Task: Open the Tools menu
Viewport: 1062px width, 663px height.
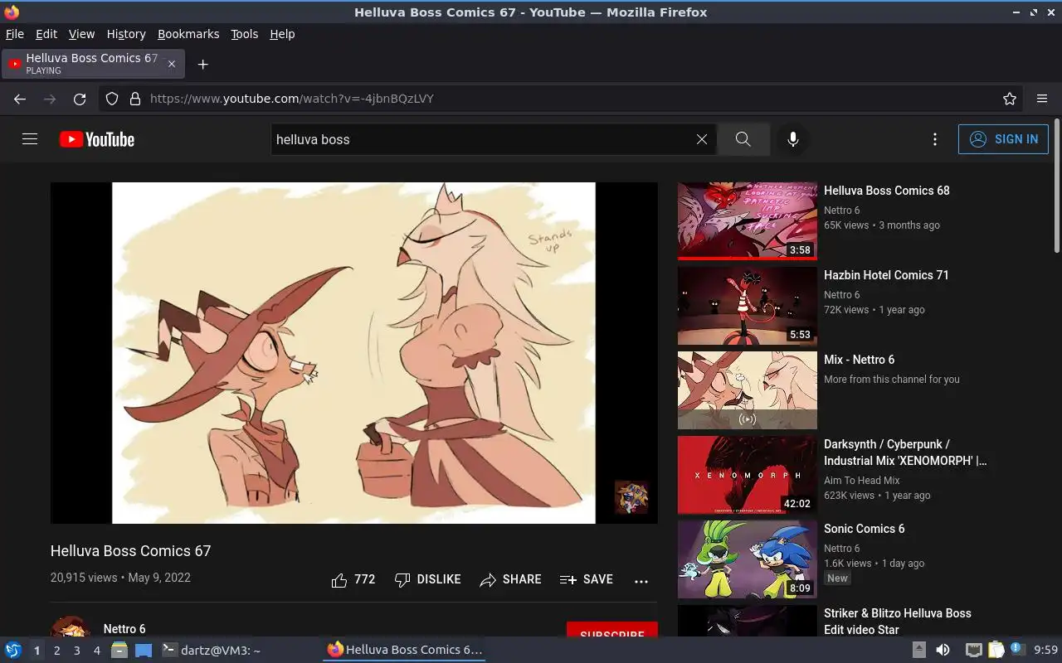Action: (245, 34)
